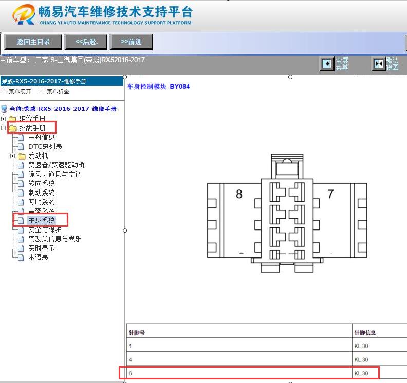Click the document icon beside 制动系统
407x383 pixels.
point(21,193)
